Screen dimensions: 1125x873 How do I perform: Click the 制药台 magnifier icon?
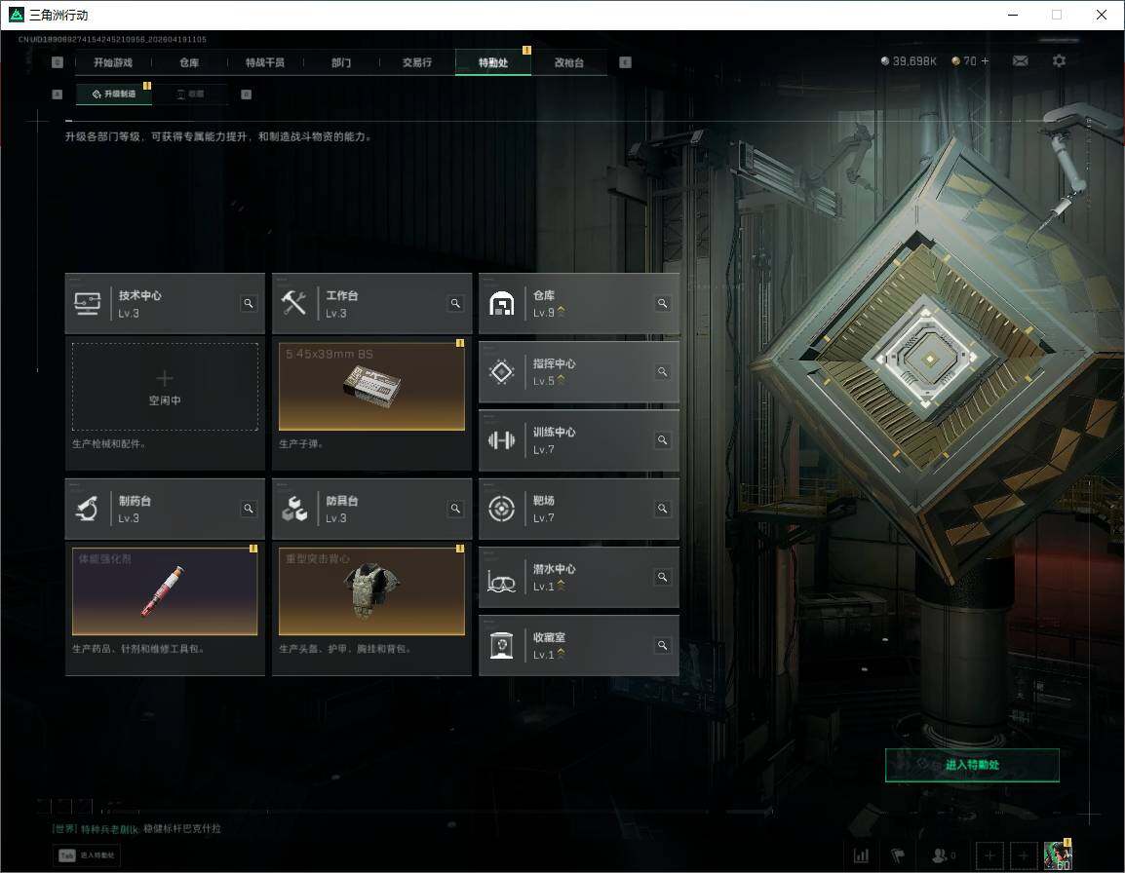(249, 509)
